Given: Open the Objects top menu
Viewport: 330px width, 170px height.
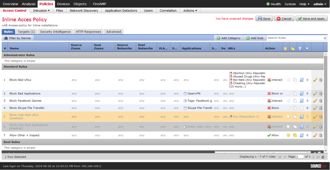Looking at the screenshot, I should [x=80, y=4].
